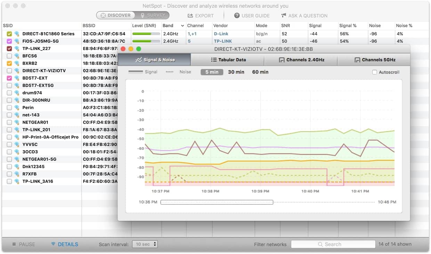
Task: Click the Details wifi icon at bottom
Action: [53, 244]
